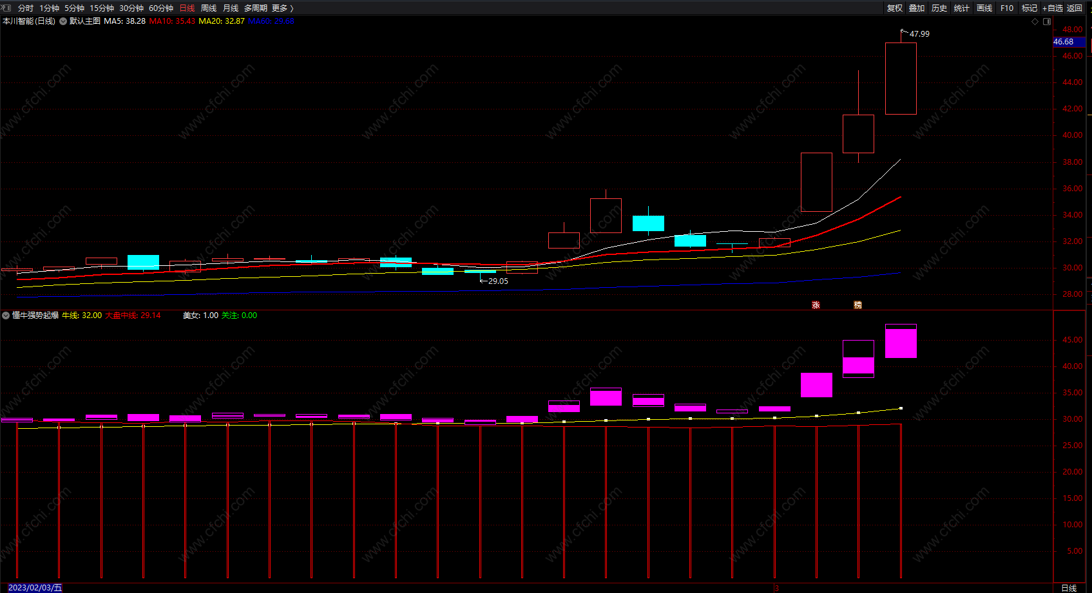Click the 46.68 current price tag

coord(1069,42)
